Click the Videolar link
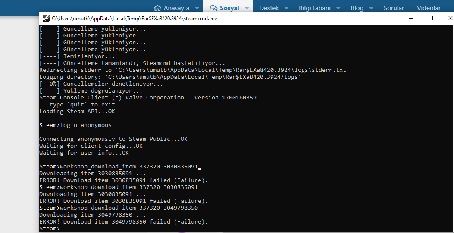 coord(429,8)
